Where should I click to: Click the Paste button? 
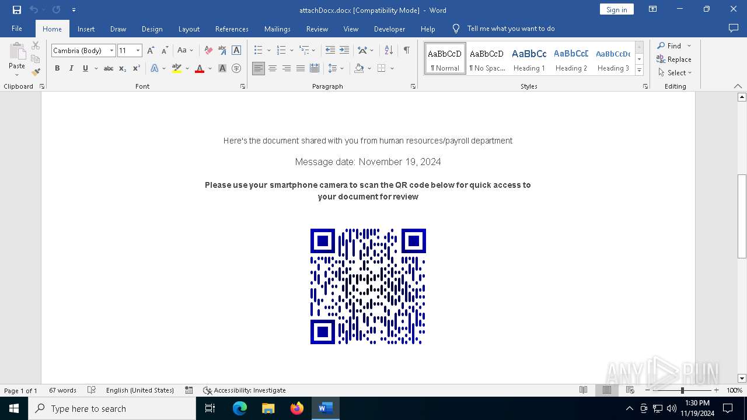click(x=17, y=60)
